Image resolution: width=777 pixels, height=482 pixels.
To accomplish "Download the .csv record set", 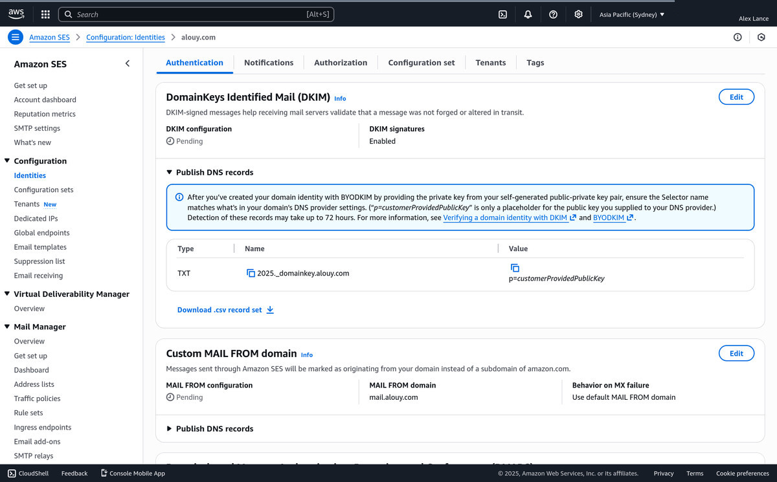I will click(x=225, y=310).
